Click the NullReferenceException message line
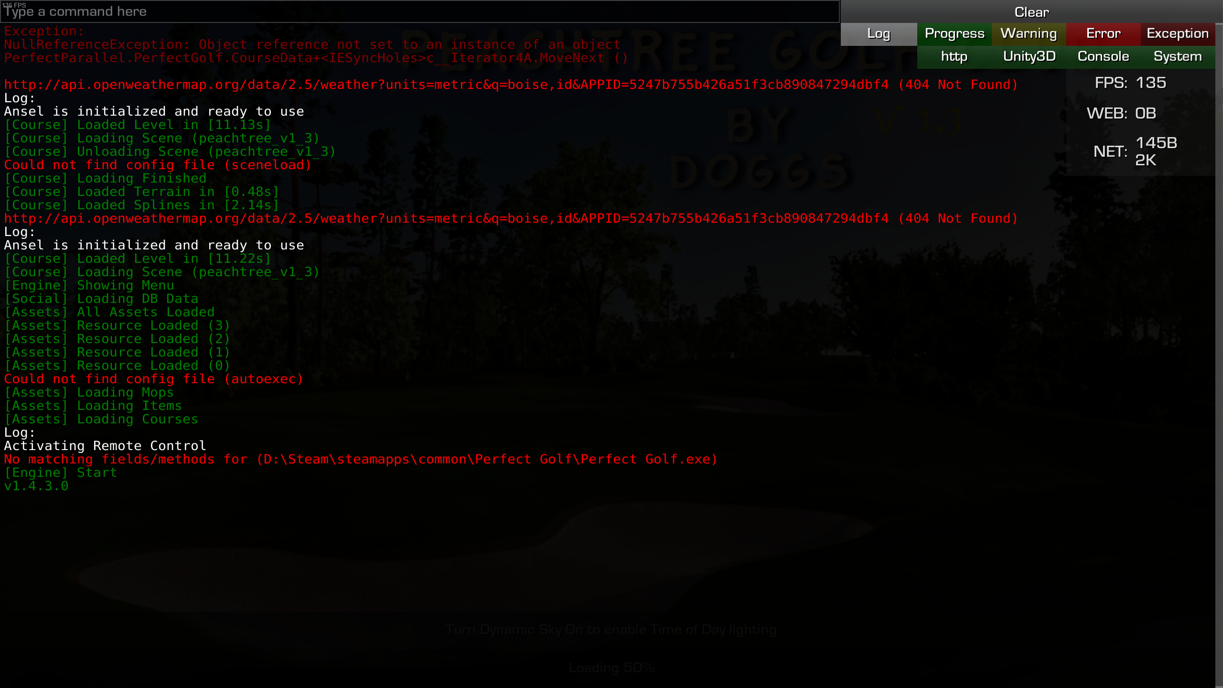1223x688 pixels. click(312, 44)
